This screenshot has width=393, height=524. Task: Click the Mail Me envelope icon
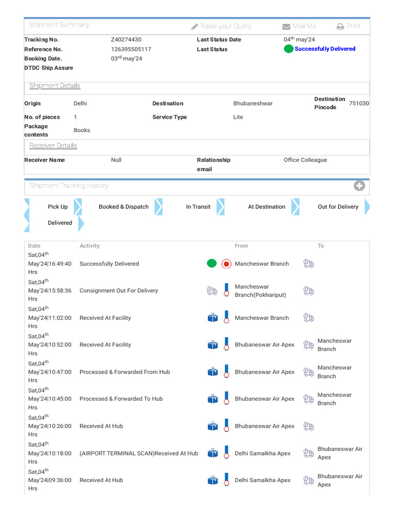286,27
